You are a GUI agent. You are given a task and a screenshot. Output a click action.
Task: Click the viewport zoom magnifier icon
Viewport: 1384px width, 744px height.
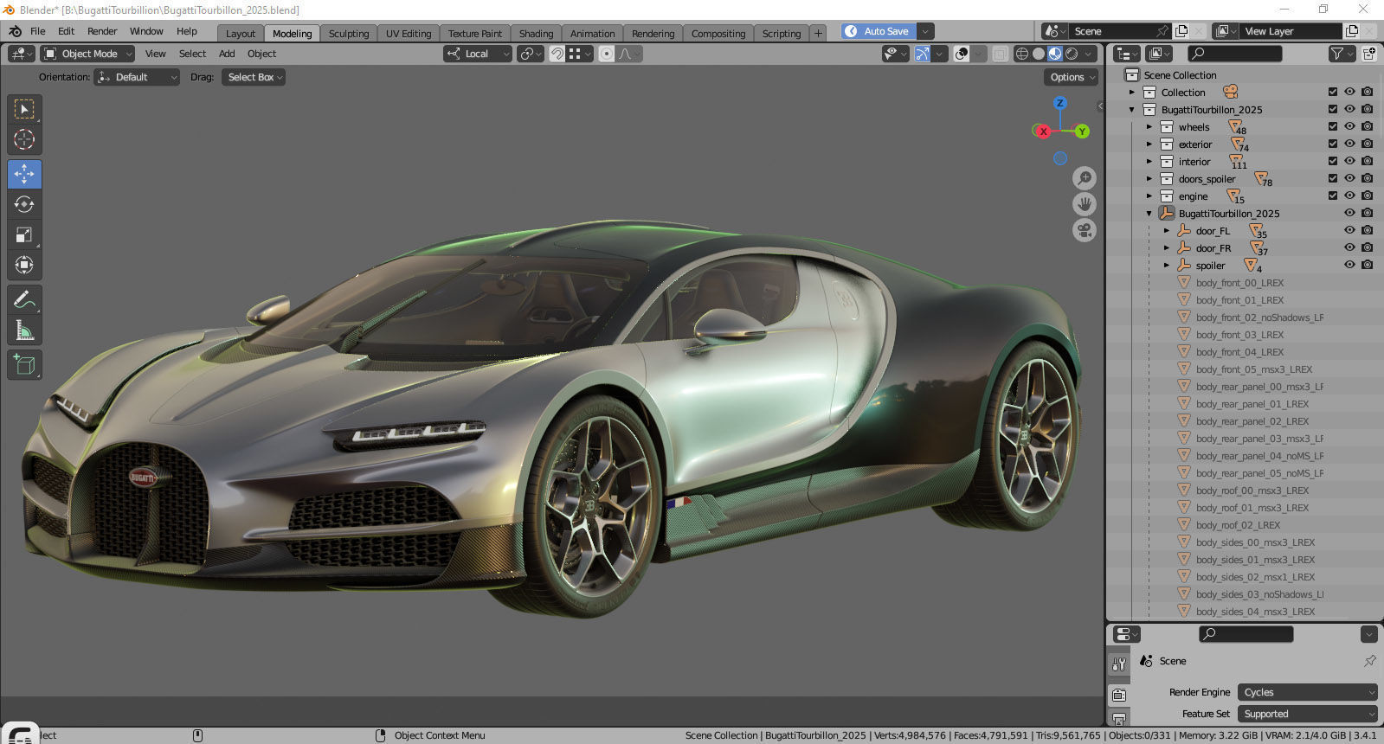click(x=1085, y=178)
